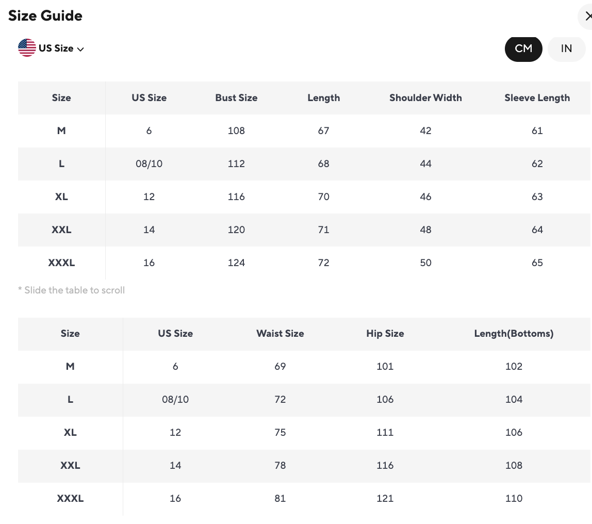Click the XXXL row label in the bottoms table
Viewport: 592px width, 524px height.
pos(70,499)
